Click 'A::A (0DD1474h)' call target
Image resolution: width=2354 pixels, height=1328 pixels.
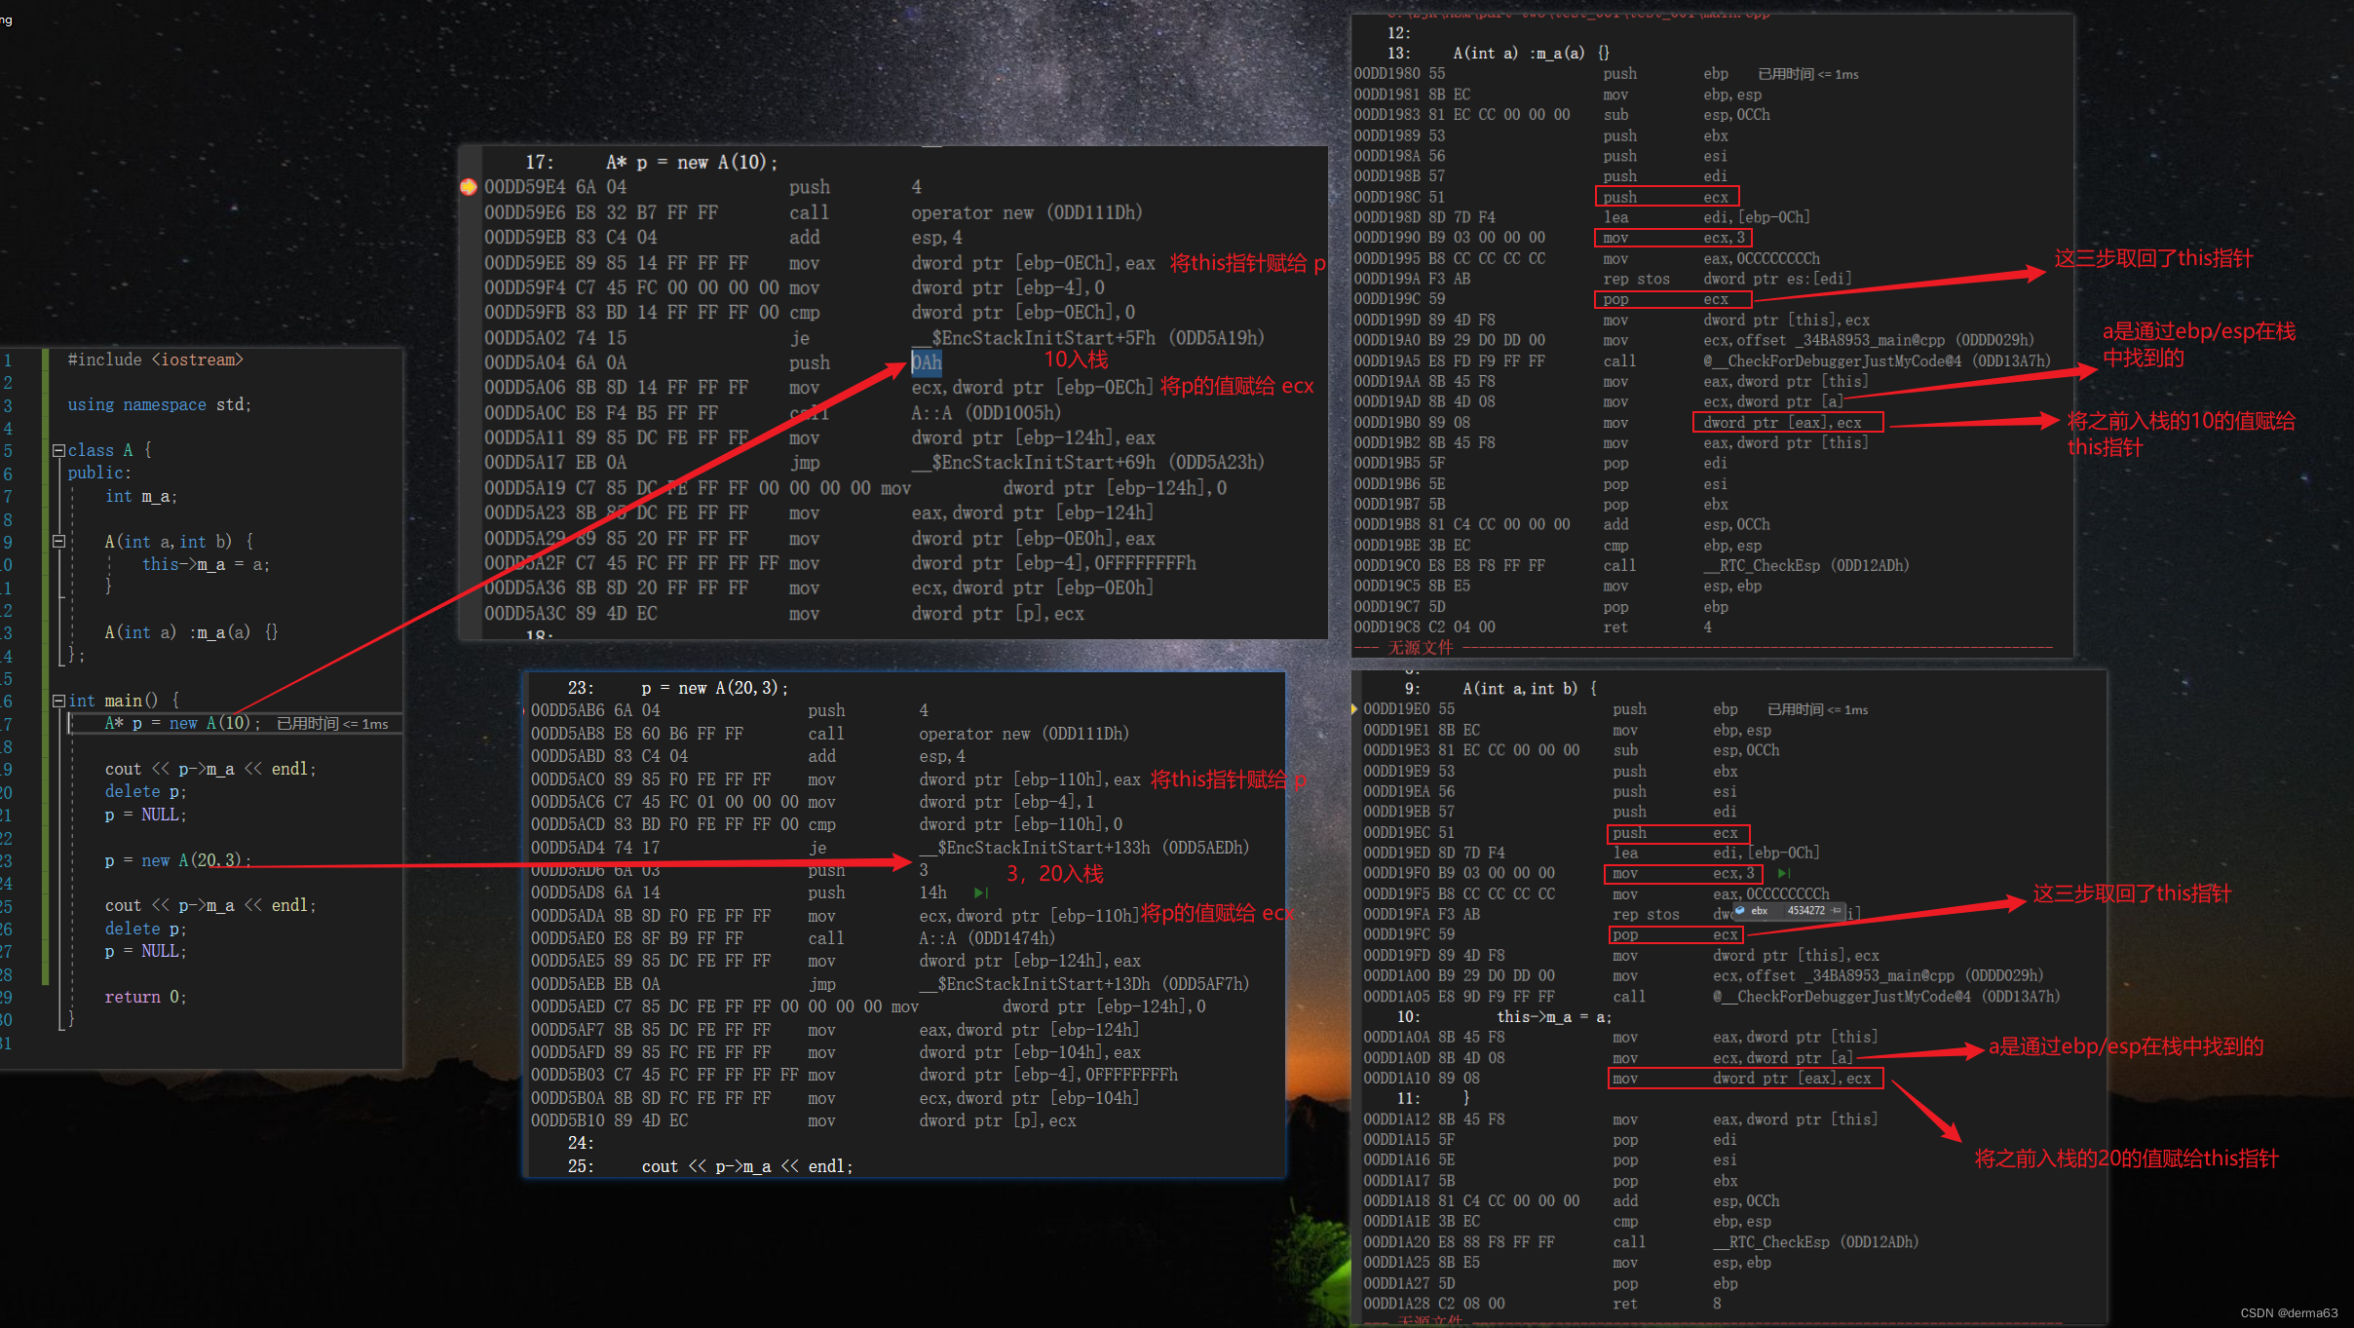[x=987, y=938]
